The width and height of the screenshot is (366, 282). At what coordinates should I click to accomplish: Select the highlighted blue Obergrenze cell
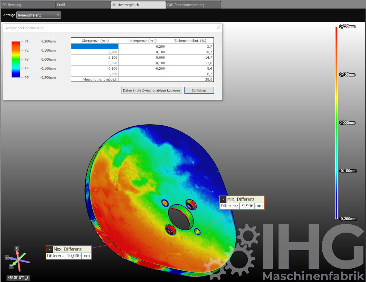pos(95,46)
